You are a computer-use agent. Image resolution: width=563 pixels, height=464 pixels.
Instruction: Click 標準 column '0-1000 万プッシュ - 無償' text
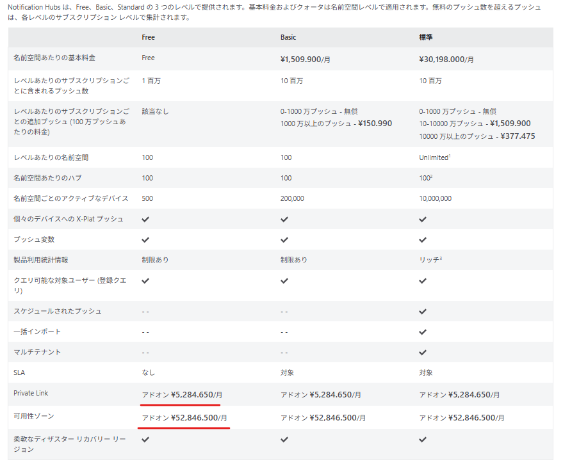click(x=457, y=111)
